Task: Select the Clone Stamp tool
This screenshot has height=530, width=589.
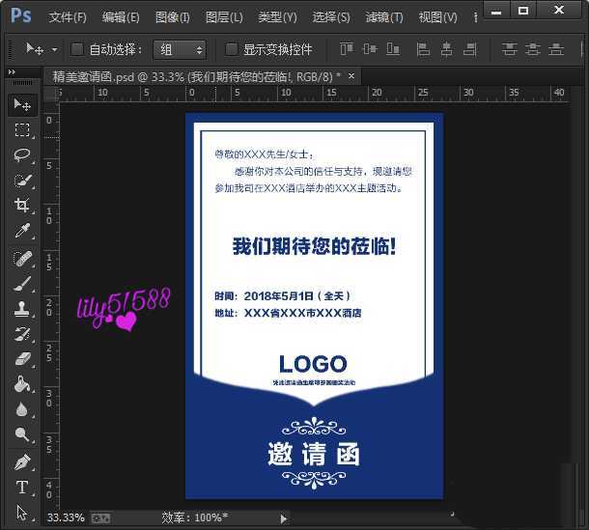Action: tap(22, 309)
